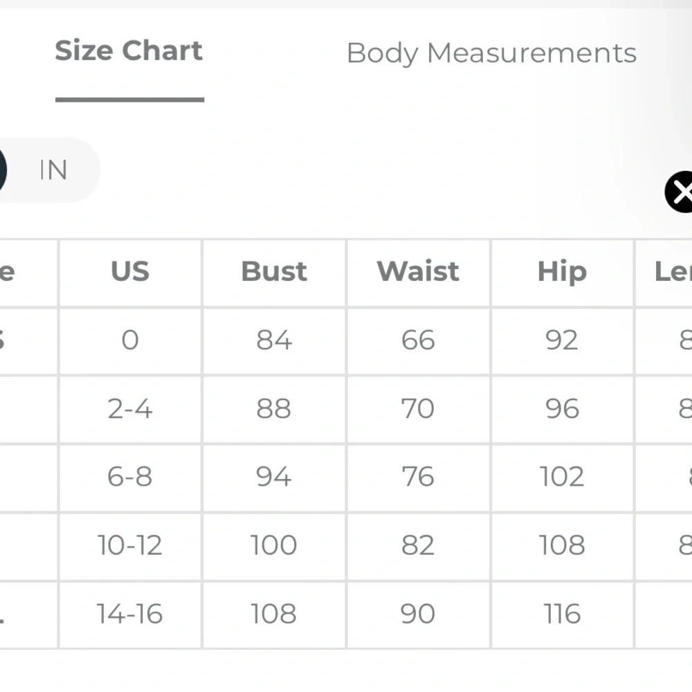Select the US 0 size cell
Image resolution: width=692 pixels, height=692 pixels.
tap(130, 340)
